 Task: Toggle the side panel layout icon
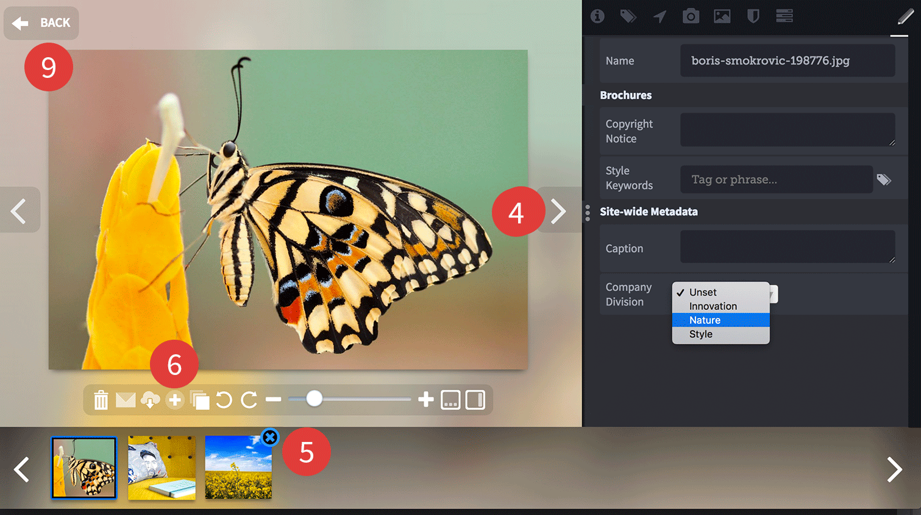click(475, 400)
